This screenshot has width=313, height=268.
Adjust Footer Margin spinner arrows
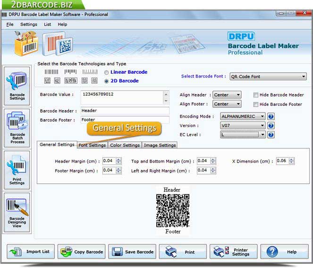coord(118,171)
